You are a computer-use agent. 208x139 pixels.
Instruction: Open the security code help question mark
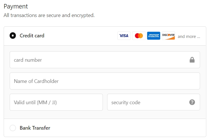tap(192, 102)
